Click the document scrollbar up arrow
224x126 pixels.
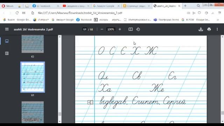point(223,37)
